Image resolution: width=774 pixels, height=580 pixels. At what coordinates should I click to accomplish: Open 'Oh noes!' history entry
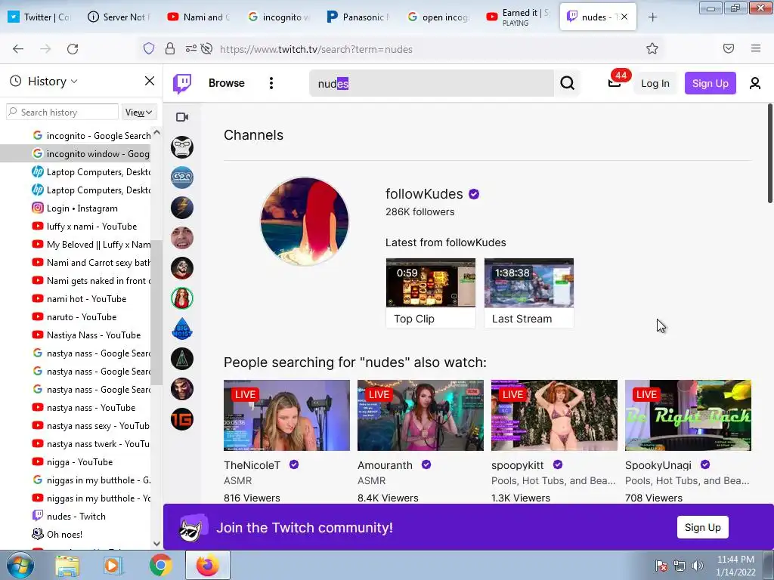[x=64, y=535]
